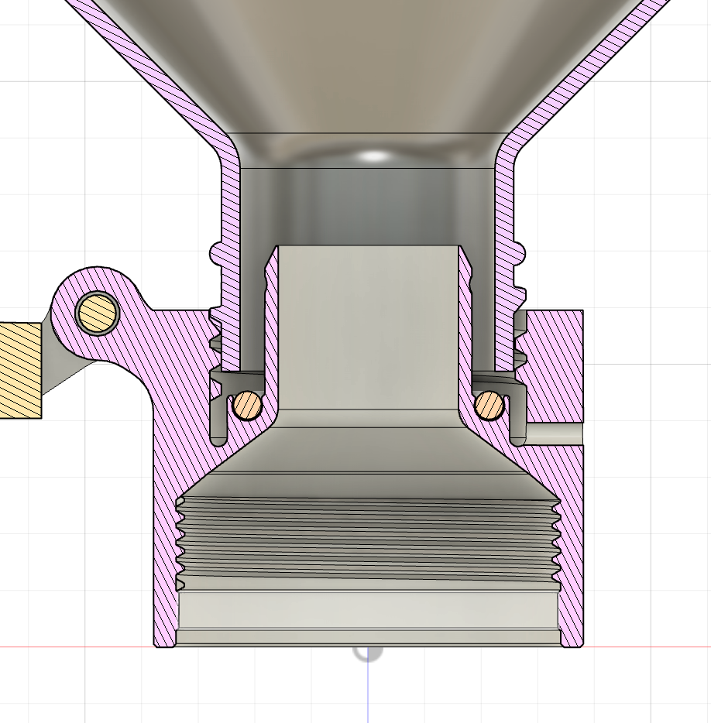This screenshot has width=711, height=723.
Task: Click the conical transition surface above the threads
Action: click(x=368, y=457)
